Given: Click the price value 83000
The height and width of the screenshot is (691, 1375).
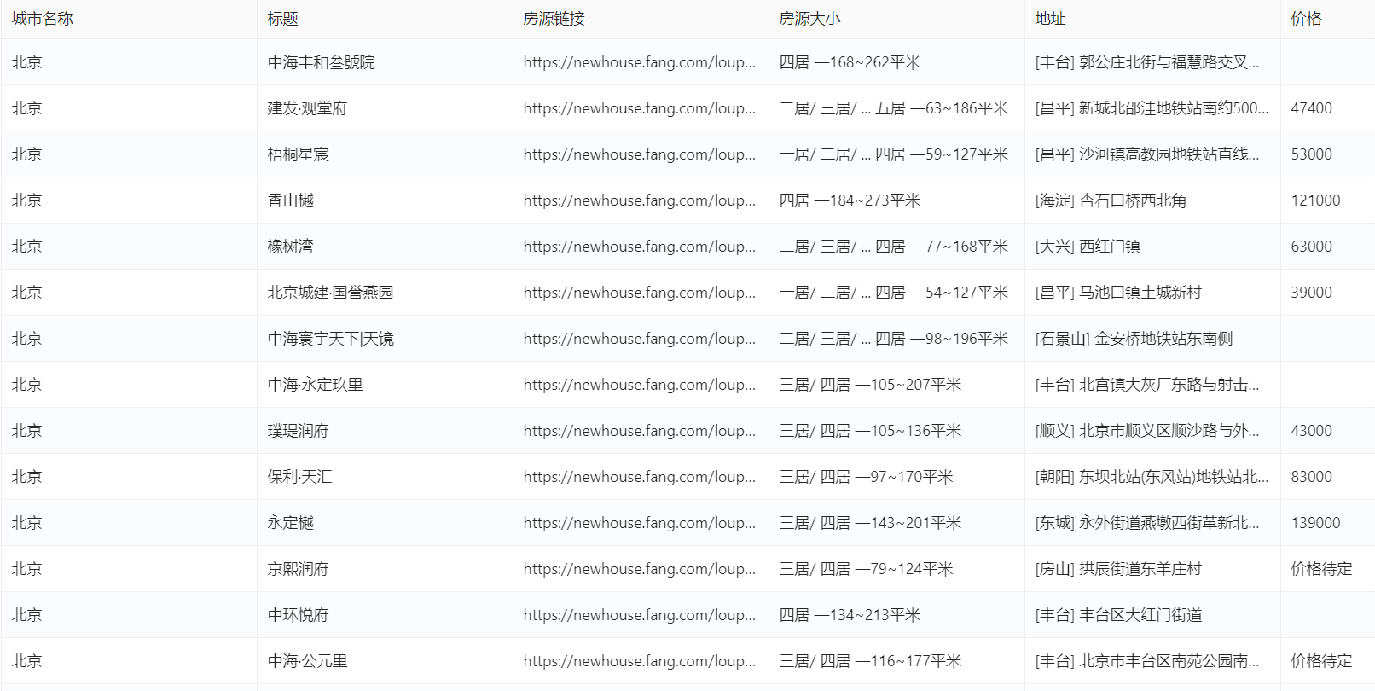Looking at the screenshot, I should tap(1312, 477).
